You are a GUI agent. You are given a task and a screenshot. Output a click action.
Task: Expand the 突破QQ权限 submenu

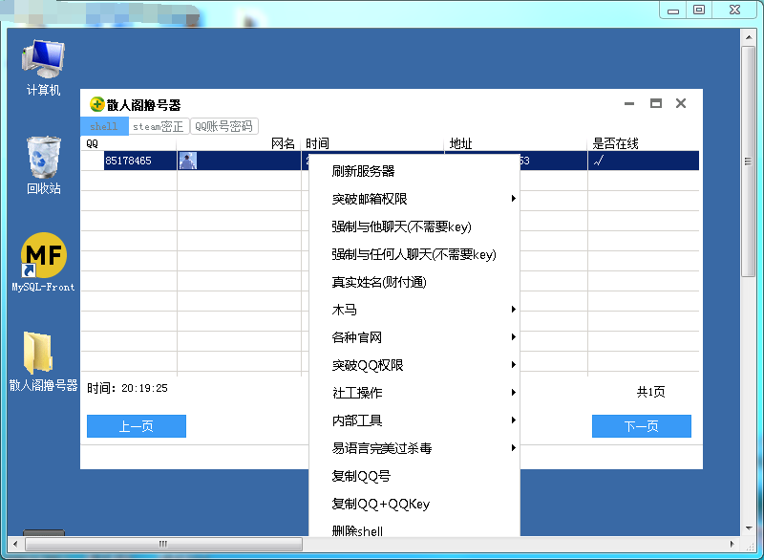[414, 366]
